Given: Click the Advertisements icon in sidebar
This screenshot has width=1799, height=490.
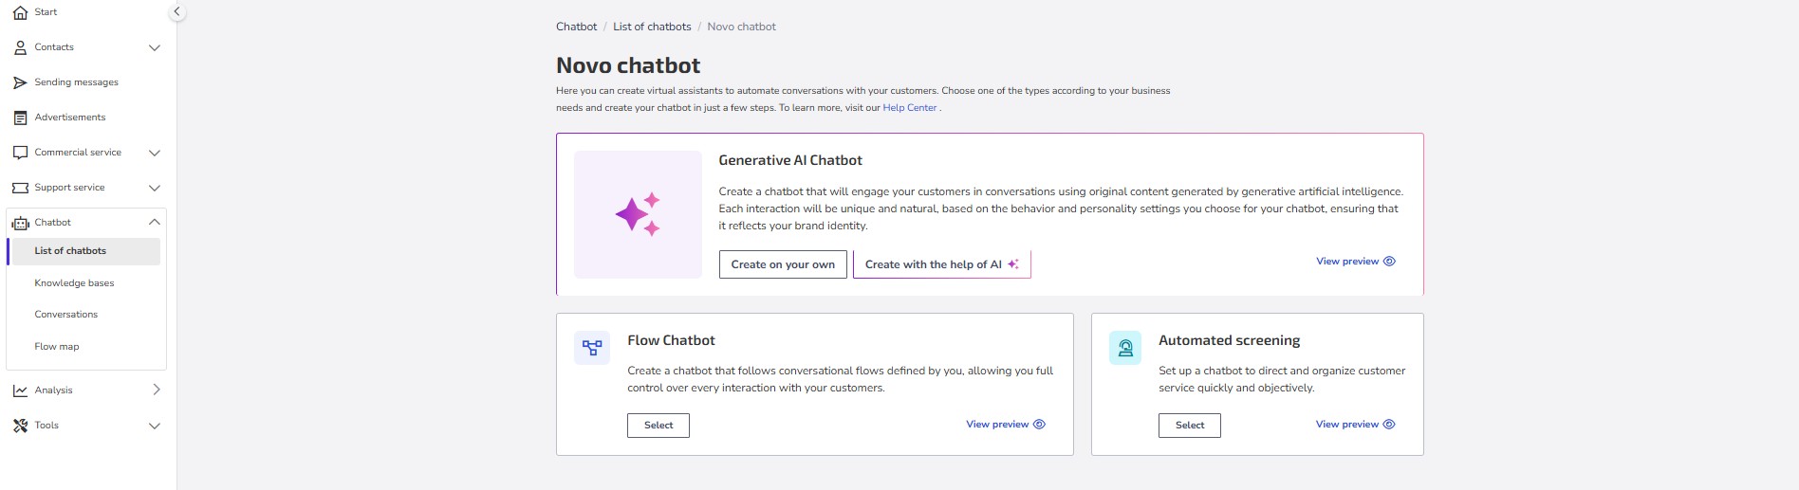Looking at the screenshot, I should (20, 118).
